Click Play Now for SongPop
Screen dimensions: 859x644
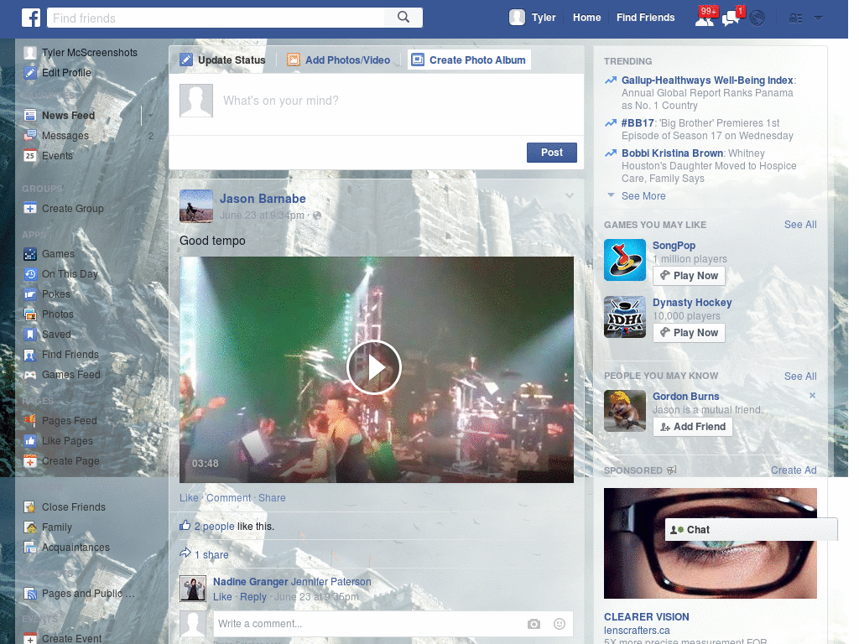point(689,275)
